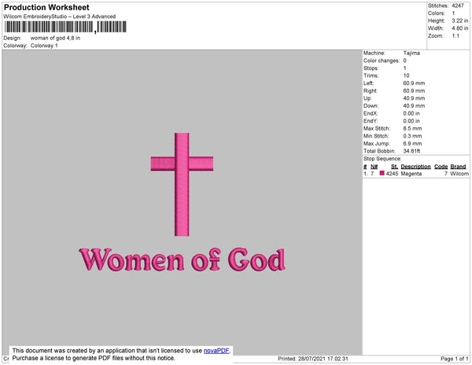Click the design name 'woman of god 4,8 in'
The height and width of the screenshot is (365, 472).
[x=55, y=39]
